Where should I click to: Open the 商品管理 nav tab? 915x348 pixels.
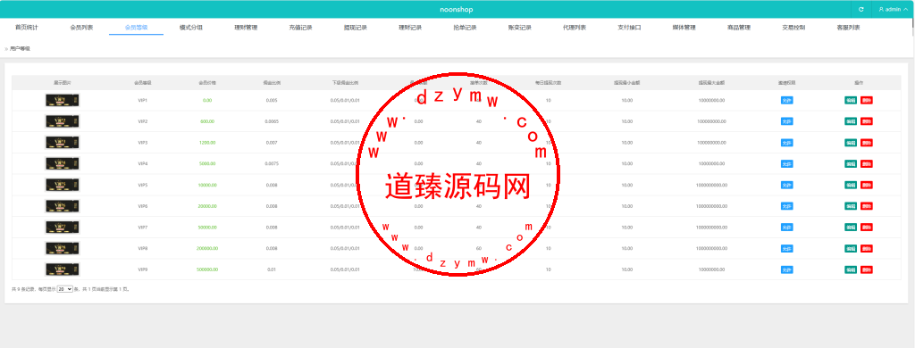click(x=739, y=28)
